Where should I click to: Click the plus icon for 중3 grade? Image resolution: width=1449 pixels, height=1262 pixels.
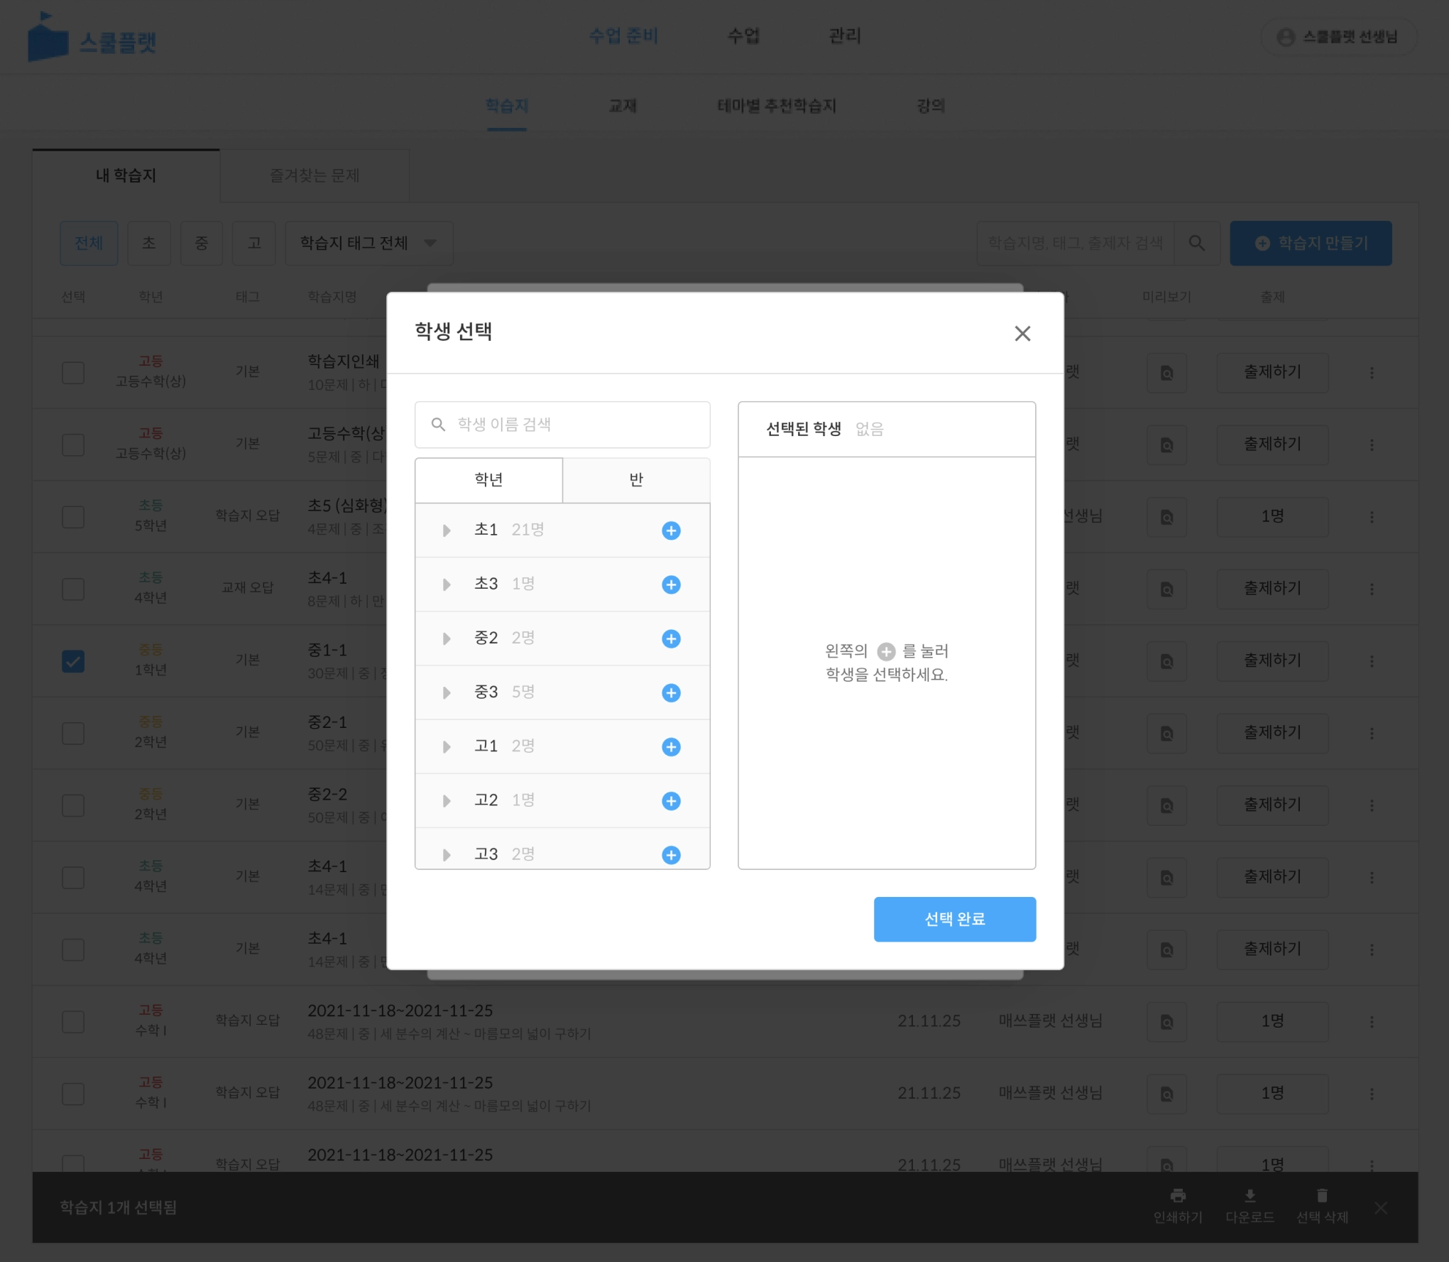pos(670,692)
